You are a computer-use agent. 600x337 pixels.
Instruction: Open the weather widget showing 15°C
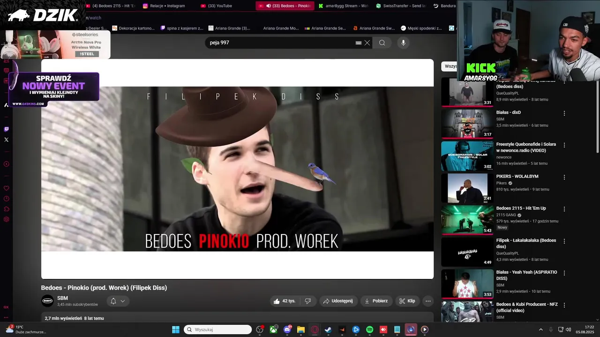[x=26, y=330]
